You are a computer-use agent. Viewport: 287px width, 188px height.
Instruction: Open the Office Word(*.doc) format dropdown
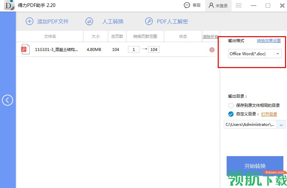pos(255,54)
